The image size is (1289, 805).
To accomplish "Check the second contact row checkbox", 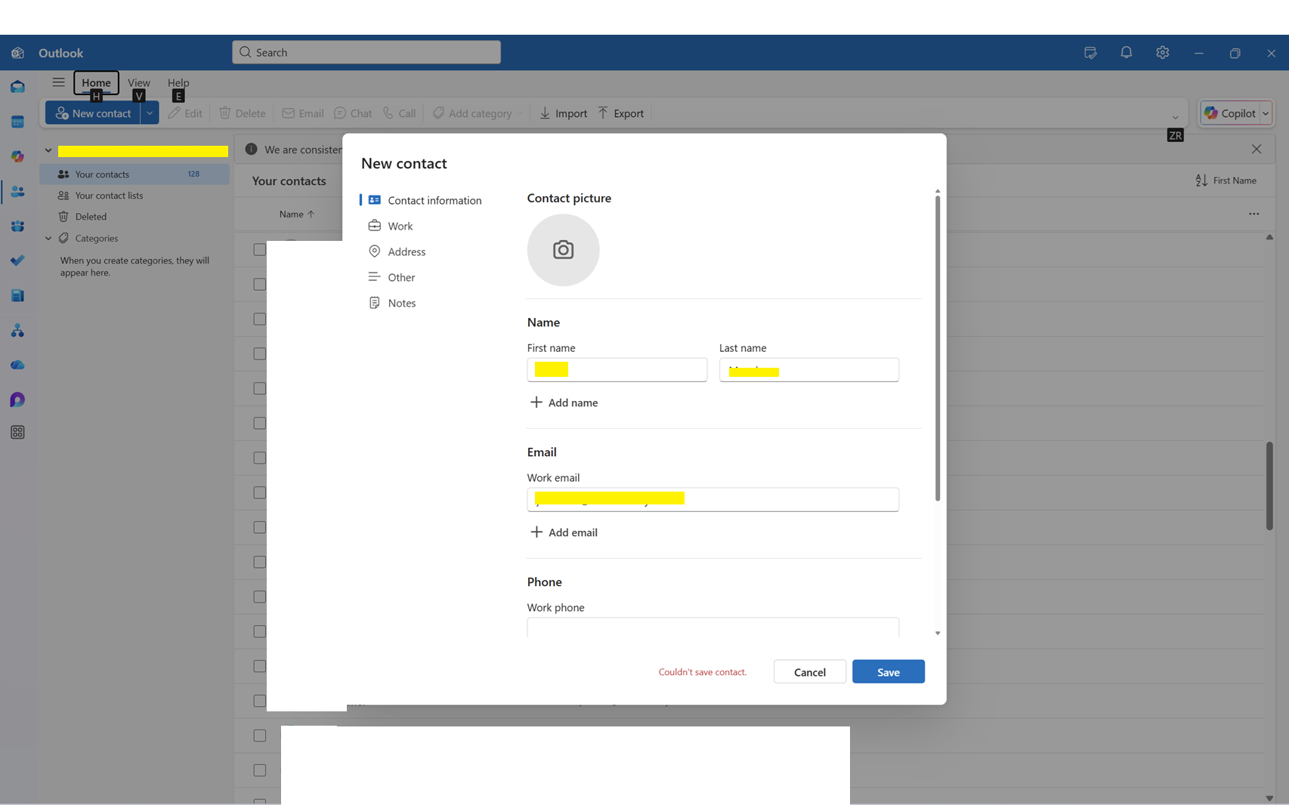I will coord(259,284).
